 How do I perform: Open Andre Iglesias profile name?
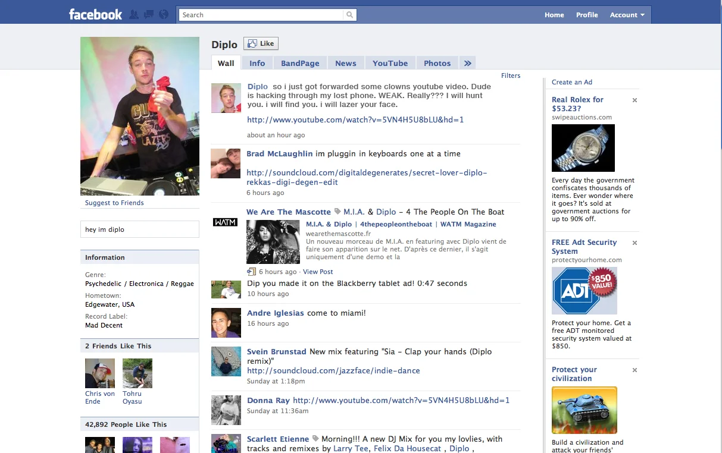(x=276, y=313)
